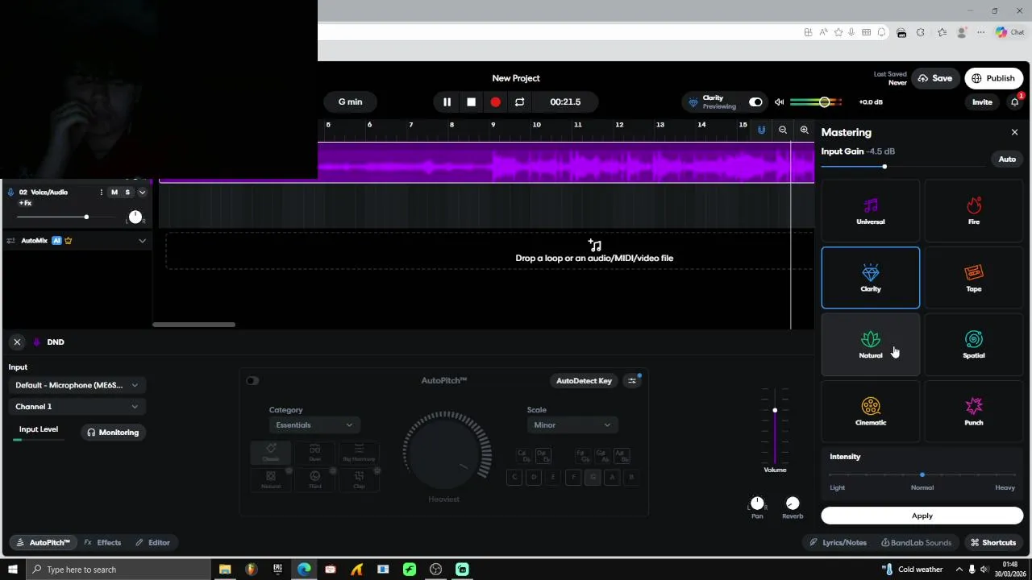Image resolution: width=1032 pixels, height=580 pixels.
Task: Choose the Big Harmony AutoPitch effect
Action: coord(359,453)
